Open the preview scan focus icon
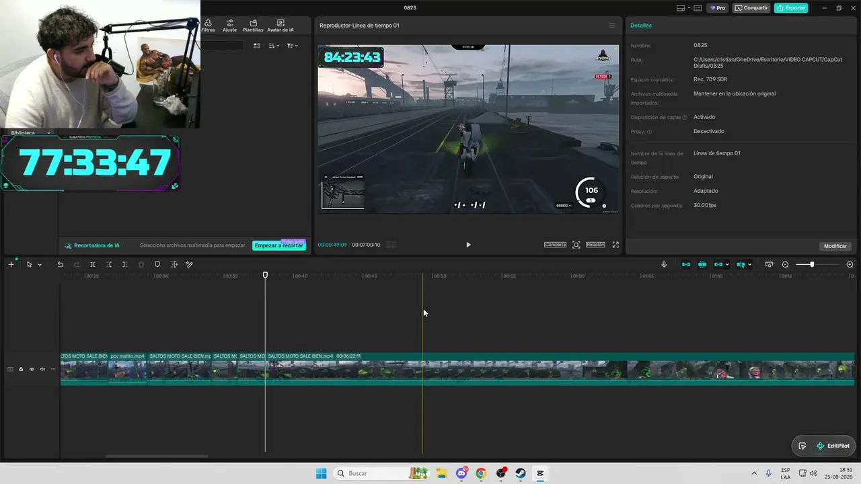This screenshot has height=484, width=861. [x=576, y=245]
